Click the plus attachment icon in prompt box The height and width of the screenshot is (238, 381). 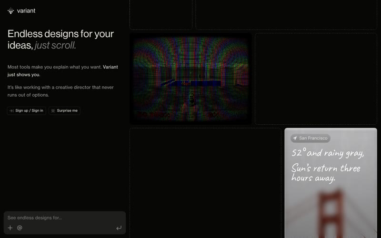(x=10, y=228)
